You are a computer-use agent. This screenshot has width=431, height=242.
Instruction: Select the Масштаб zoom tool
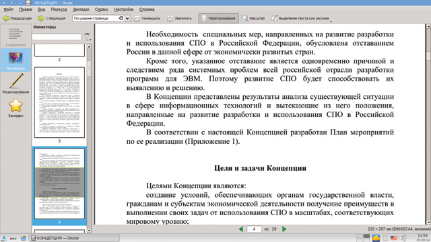pyautogui.click(x=253, y=18)
